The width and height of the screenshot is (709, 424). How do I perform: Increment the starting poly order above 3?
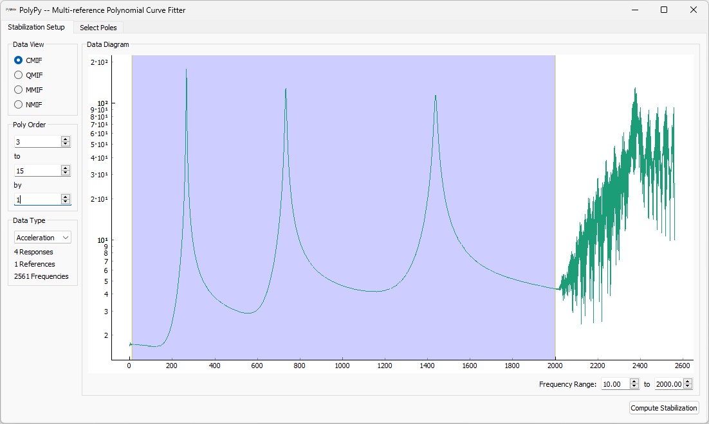pos(65,138)
